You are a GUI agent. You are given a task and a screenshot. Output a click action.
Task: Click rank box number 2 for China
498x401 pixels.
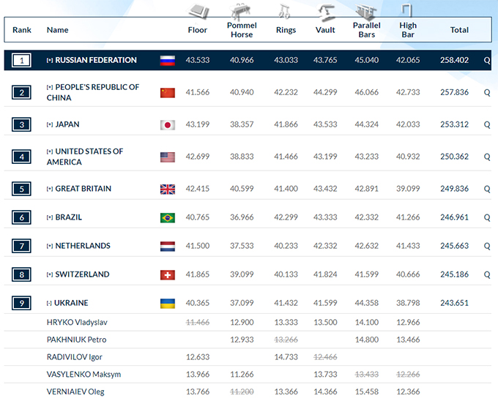22,93
